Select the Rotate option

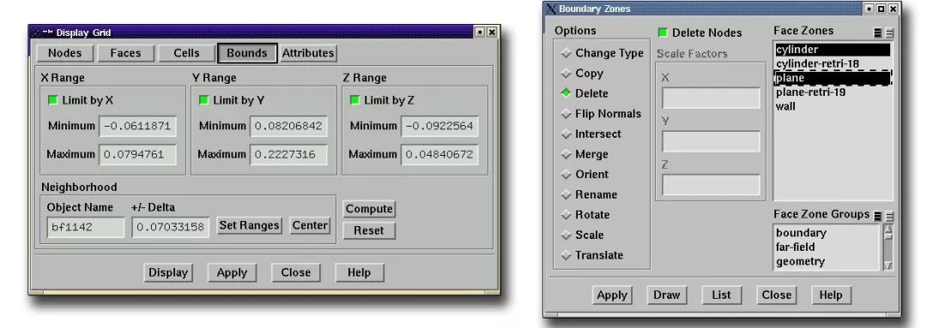click(x=585, y=215)
